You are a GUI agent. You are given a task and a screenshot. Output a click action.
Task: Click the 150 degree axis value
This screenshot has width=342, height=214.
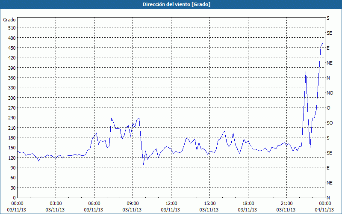(x=12, y=148)
